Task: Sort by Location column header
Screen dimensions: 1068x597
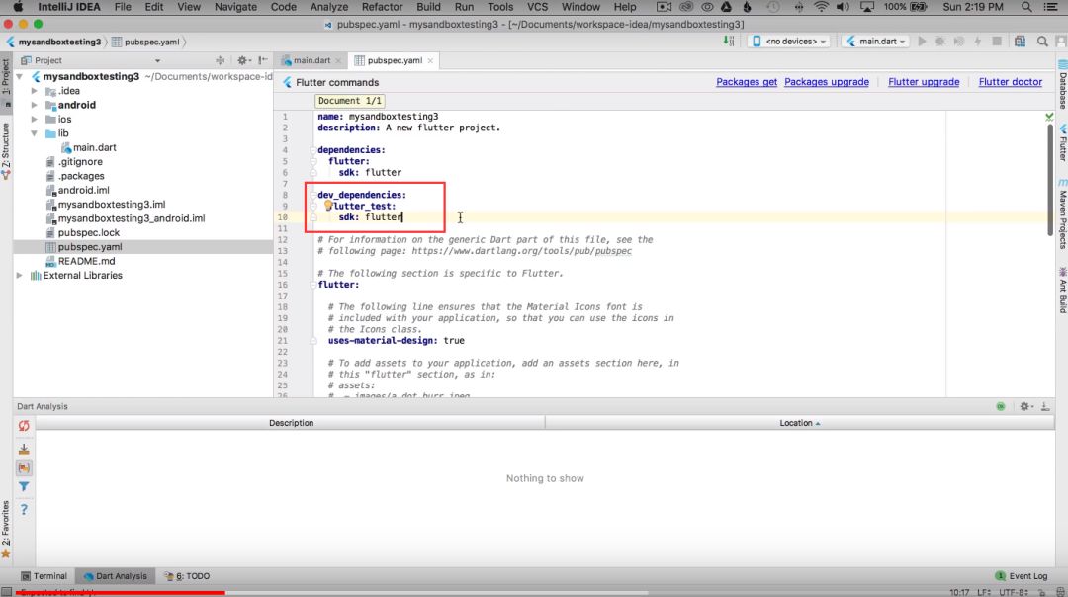Action: pyautogui.click(x=800, y=423)
